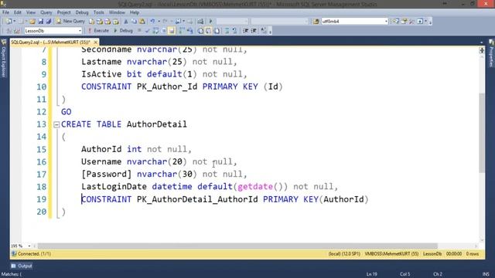
Task: Click the editor split bar handle
Action: tap(482, 50)
